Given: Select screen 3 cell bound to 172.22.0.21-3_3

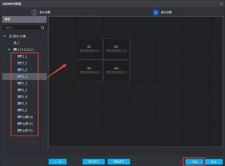Looking at the screenshot, I should [x=89, y=70].
